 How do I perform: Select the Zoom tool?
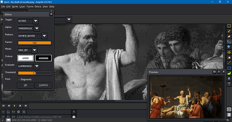coord(229,47)
